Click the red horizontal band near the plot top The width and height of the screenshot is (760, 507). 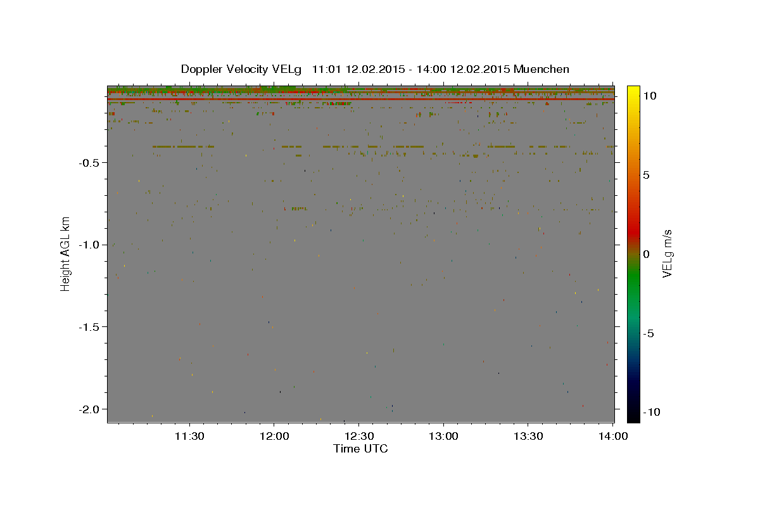(360, 99)
